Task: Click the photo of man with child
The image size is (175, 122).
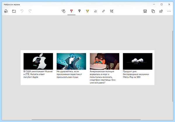Action: [104, 61]
